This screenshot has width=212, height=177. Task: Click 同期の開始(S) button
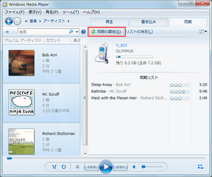106,32
